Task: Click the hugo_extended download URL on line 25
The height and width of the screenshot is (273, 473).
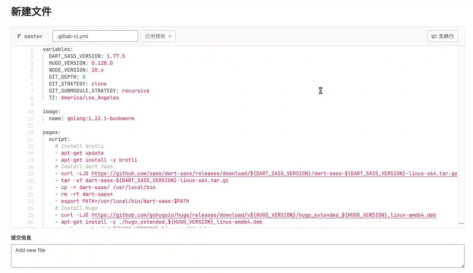Action: tap(263, 215)
